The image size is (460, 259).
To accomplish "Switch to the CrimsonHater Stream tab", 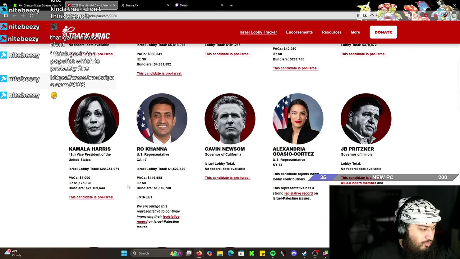I will (x=38, y=5).
